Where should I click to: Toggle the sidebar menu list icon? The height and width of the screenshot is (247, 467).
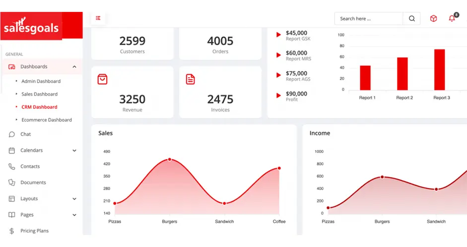pos(98,18)
